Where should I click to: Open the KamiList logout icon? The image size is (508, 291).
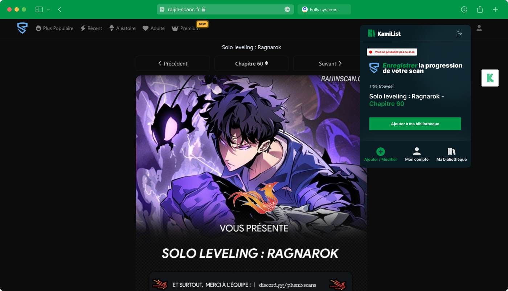point(459,34)
